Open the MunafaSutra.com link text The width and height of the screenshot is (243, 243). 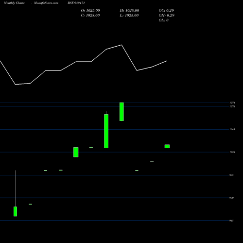(46, 3)
